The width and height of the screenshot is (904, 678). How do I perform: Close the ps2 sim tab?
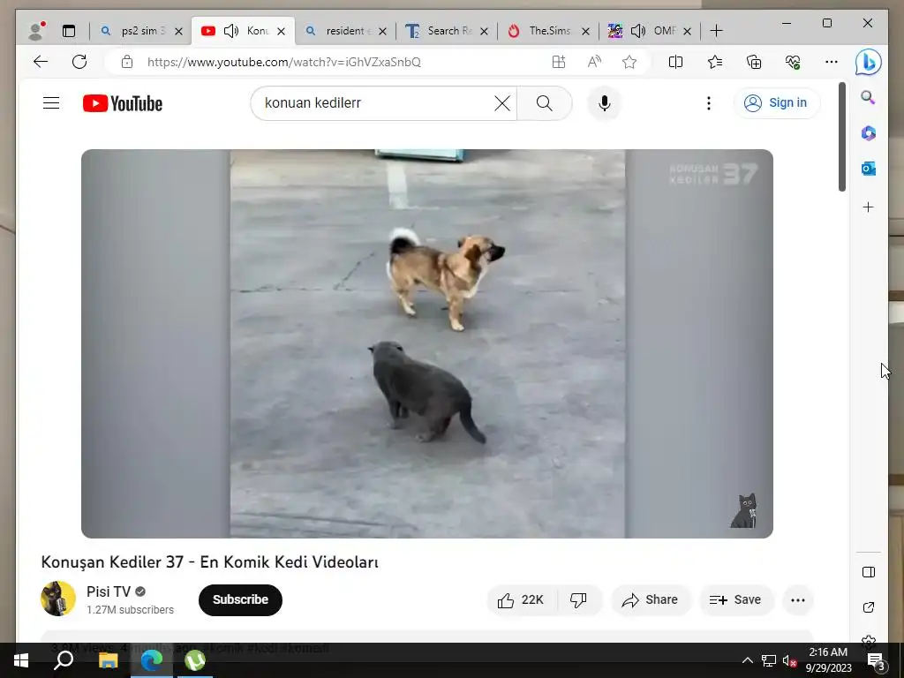pyautogui.click(x=178, y=31)
